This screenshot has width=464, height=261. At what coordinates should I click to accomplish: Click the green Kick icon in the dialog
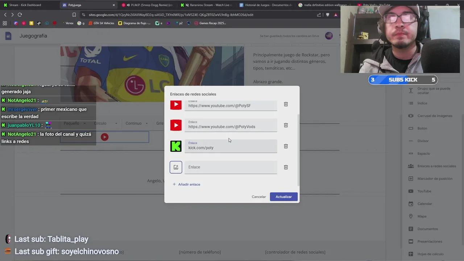176,146
